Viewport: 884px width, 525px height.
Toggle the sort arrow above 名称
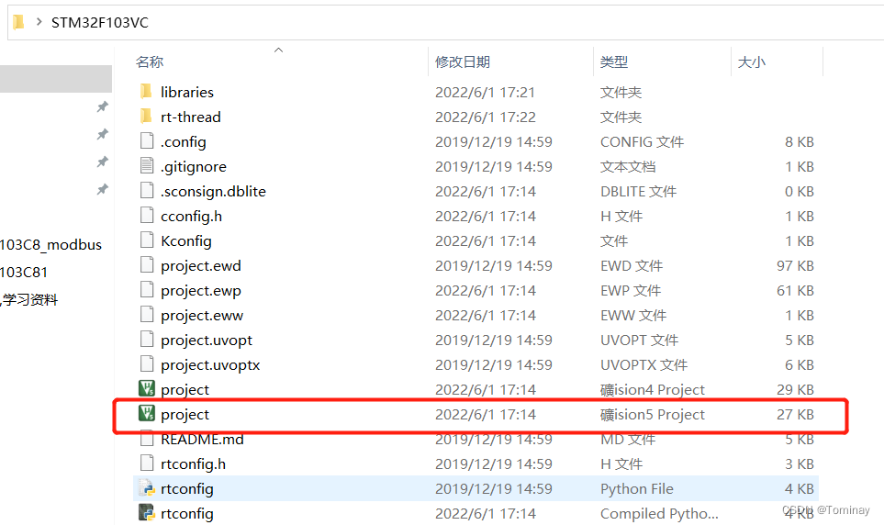click(278, 50)
